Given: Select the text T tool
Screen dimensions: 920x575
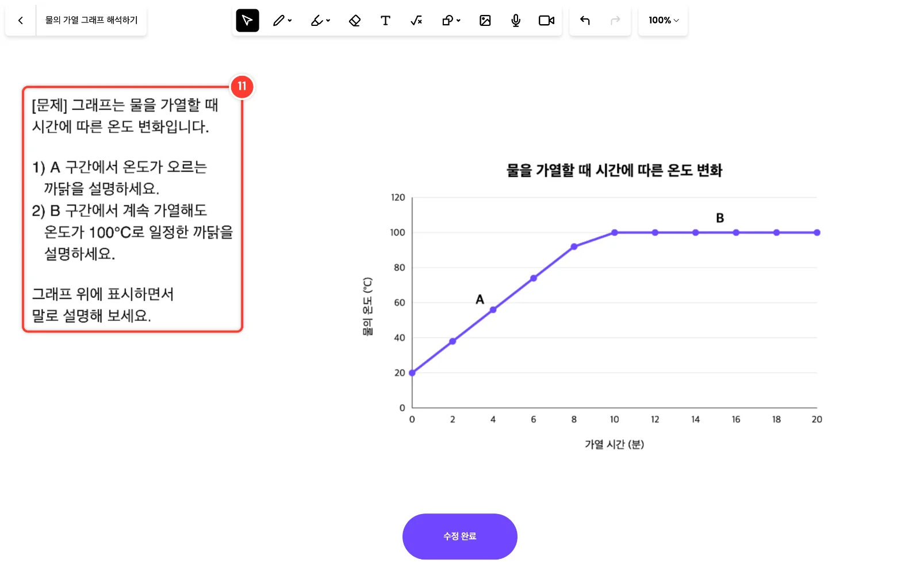Looking at the screenshot, I should [x=385, y=21].
